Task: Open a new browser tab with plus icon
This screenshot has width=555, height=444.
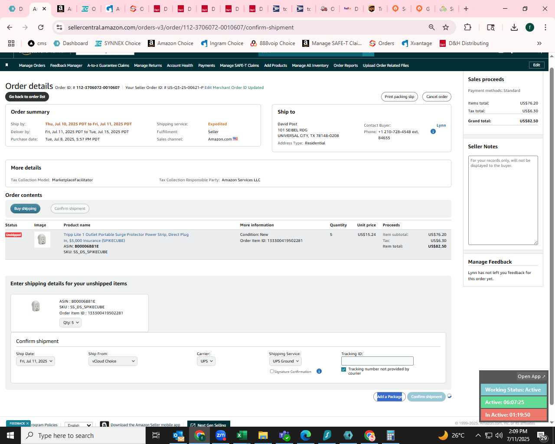Action: click(x=466, y=9)
